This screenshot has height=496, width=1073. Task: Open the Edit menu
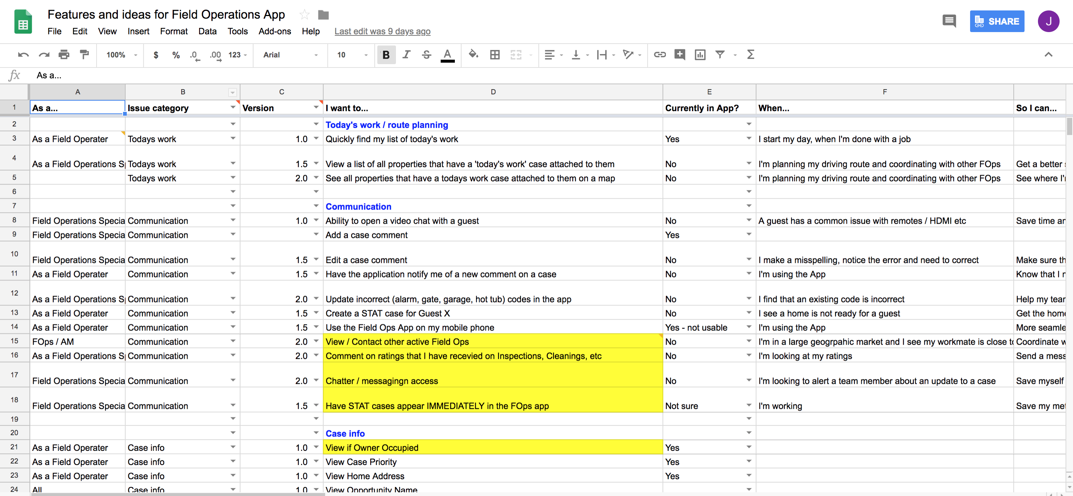click(79, 31)
